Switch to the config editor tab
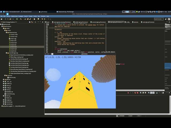 point(127,22)
